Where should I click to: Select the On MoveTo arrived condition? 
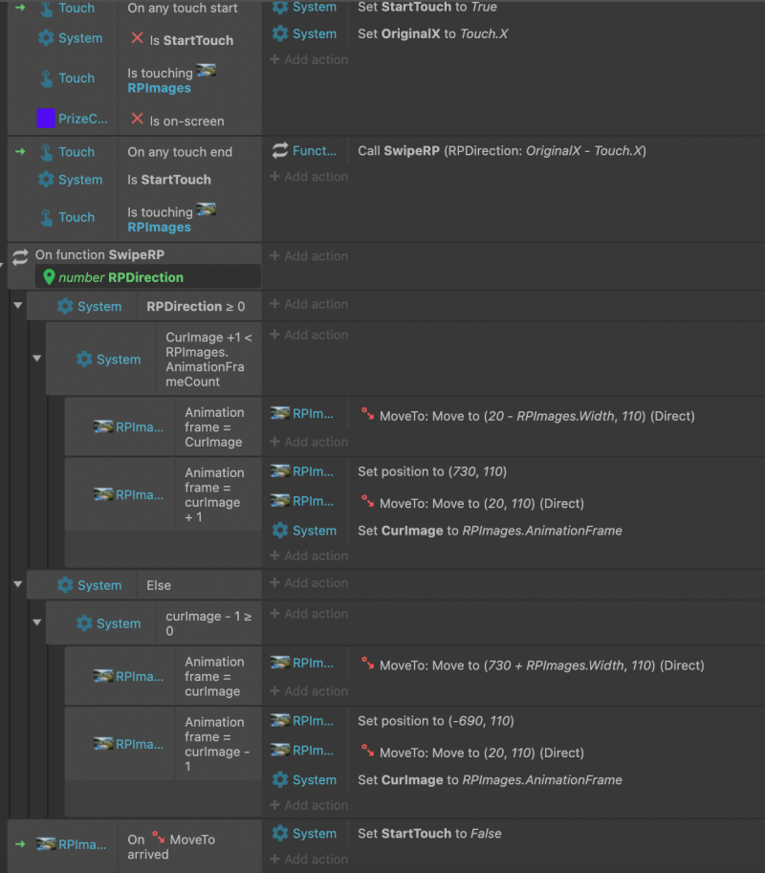[171, 846]
